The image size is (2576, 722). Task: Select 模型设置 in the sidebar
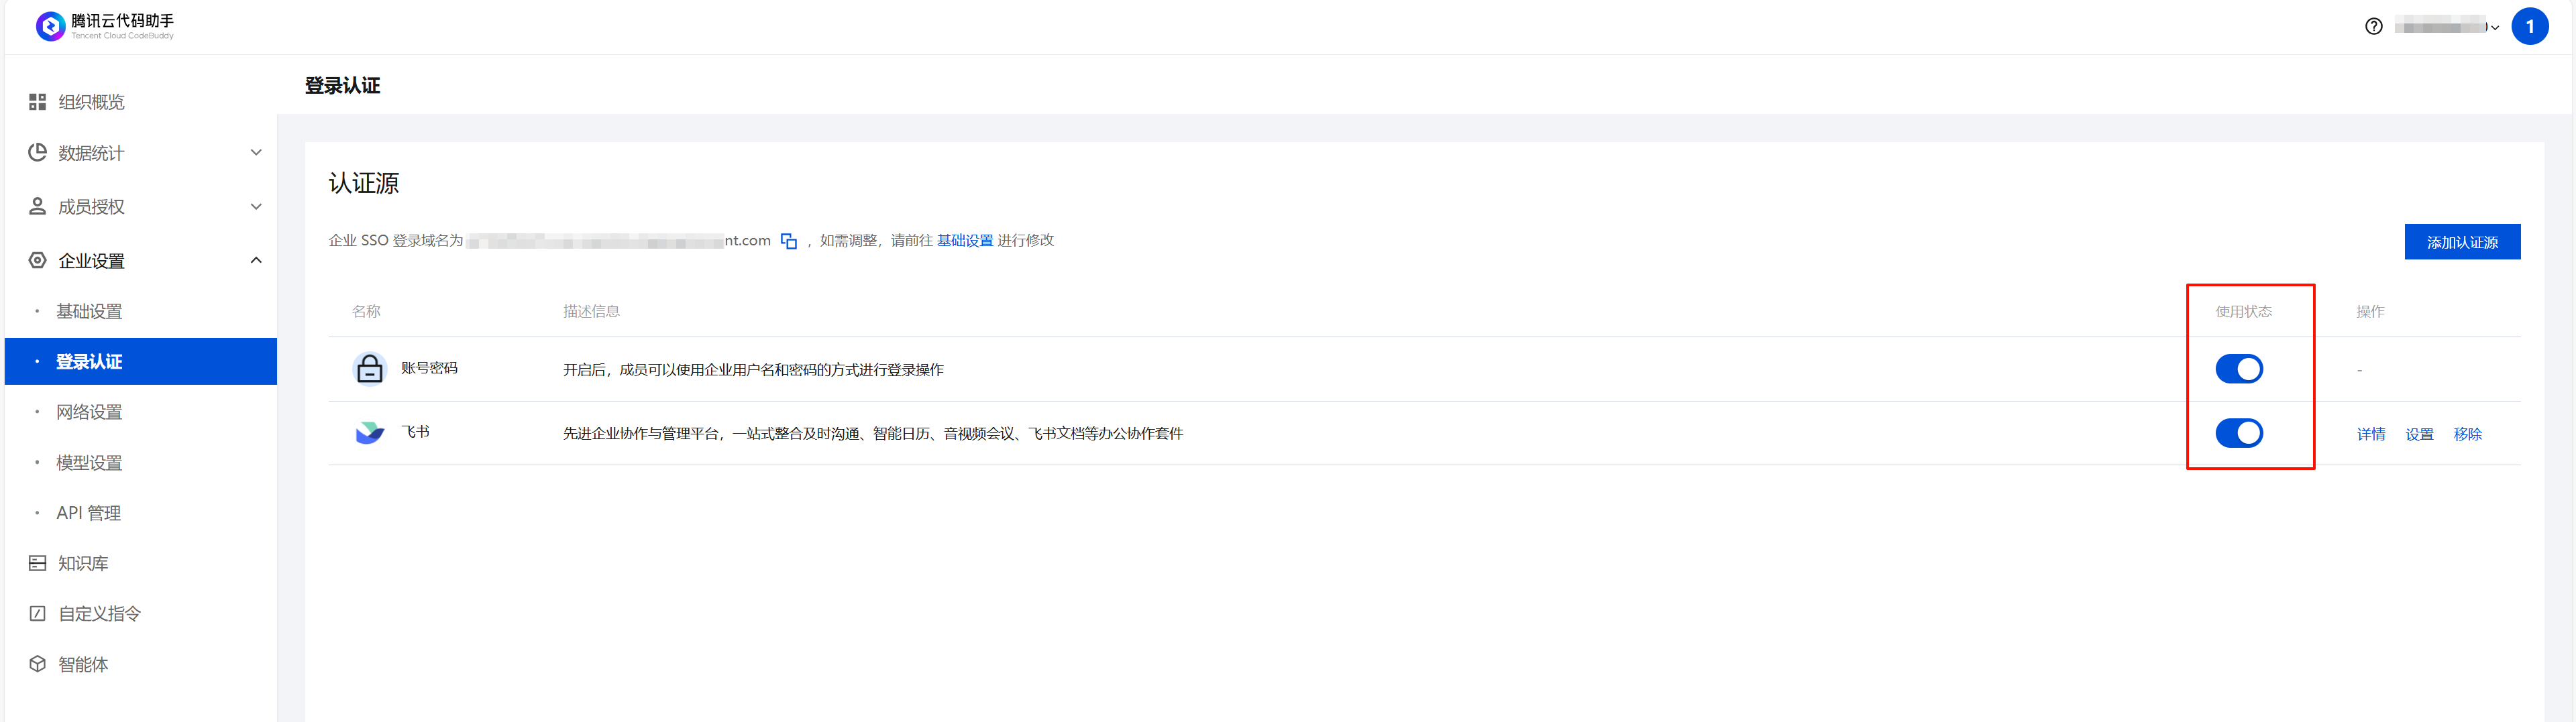coord(89,462)
